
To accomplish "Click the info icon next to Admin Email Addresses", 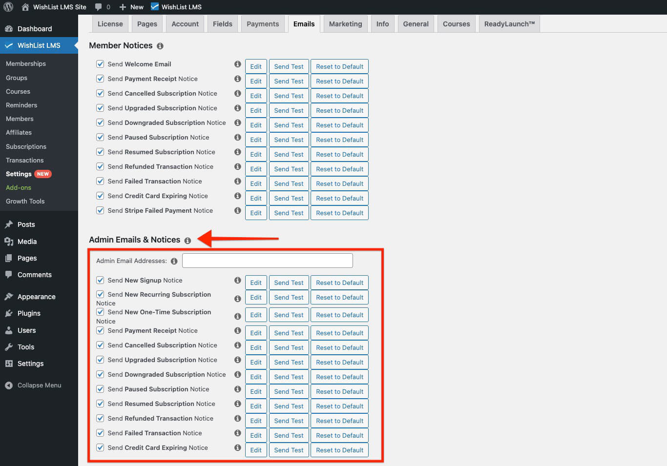I will [174, 261].
